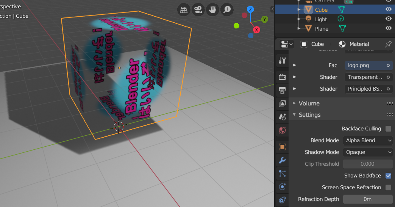Select the Light row in outliner
The height and width of the screenshot is (207, 395).
[335, 19]
